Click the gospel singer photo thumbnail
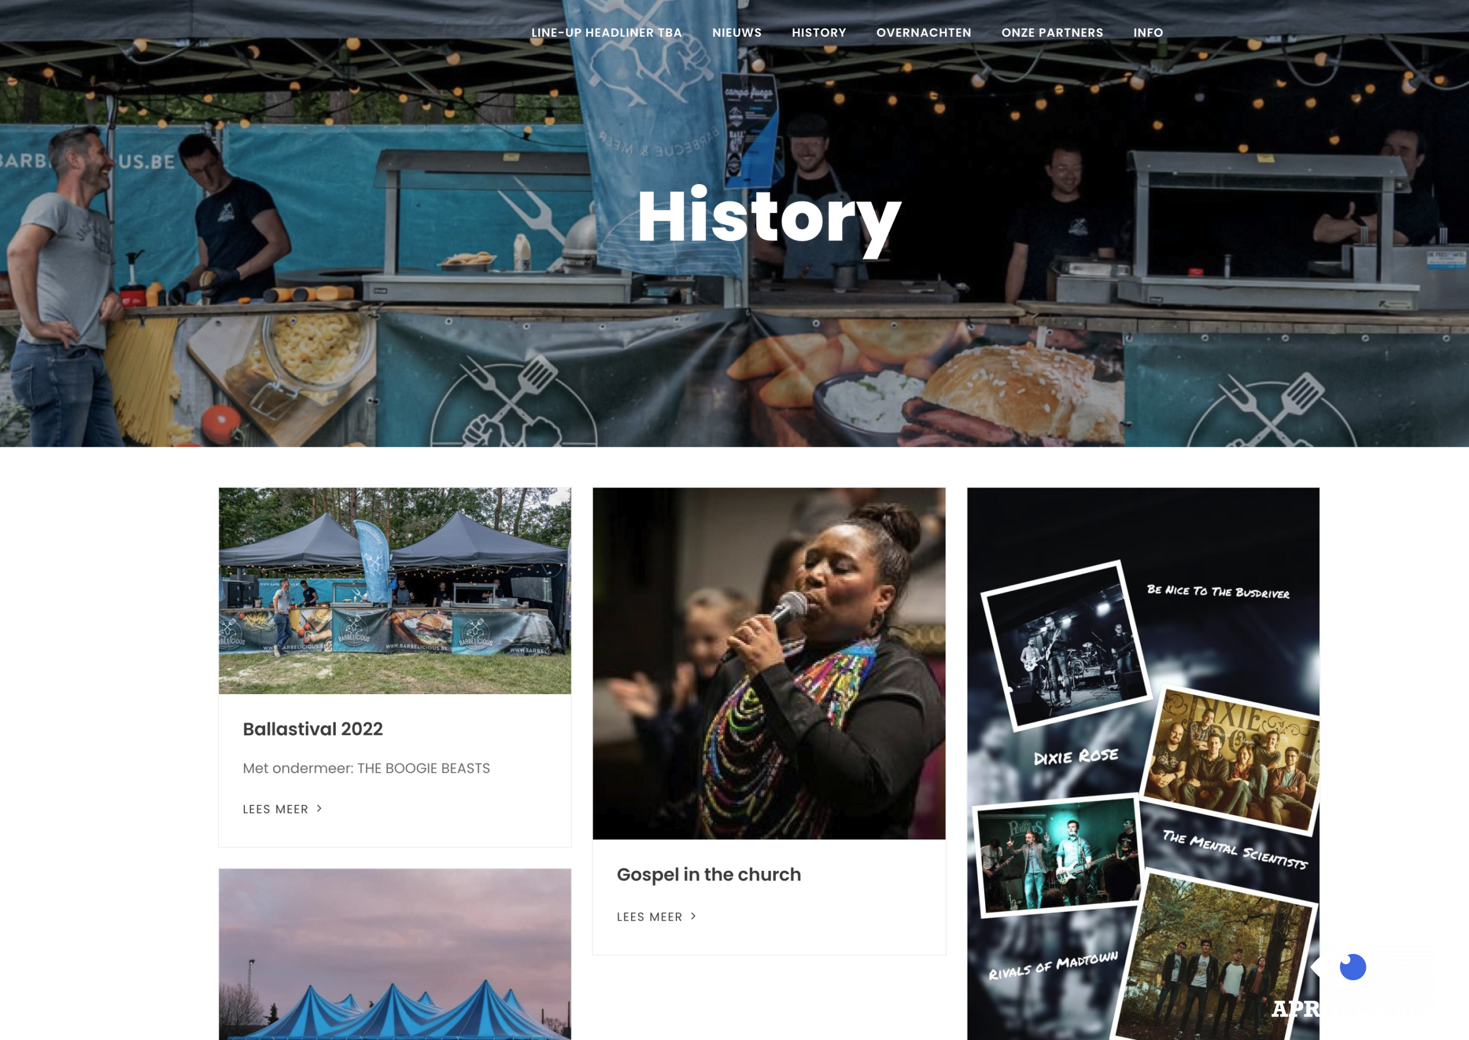1469x1040 pixels. [769, 664]
